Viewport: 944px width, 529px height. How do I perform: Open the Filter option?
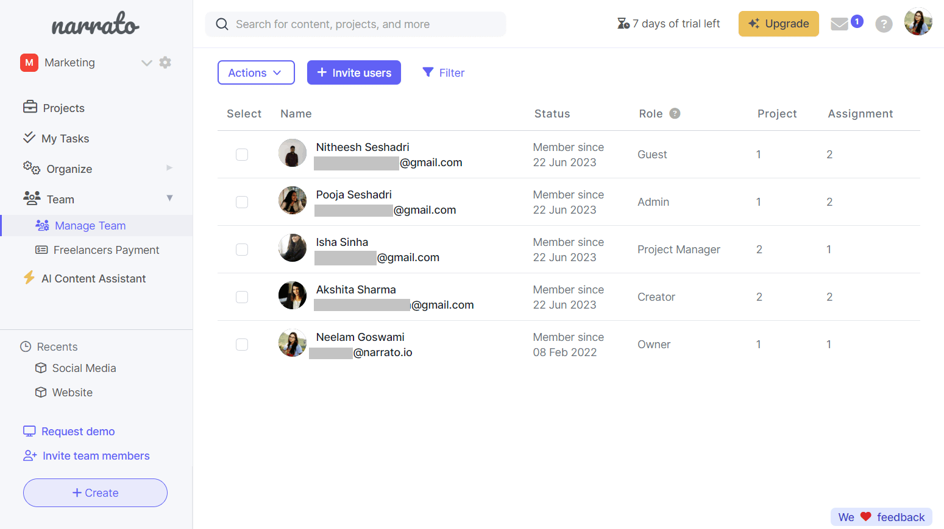click(443, 72)
